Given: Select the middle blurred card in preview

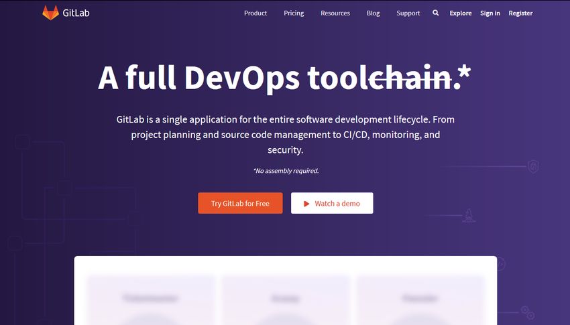Looking at the screenshot, I should pos(286,300).
